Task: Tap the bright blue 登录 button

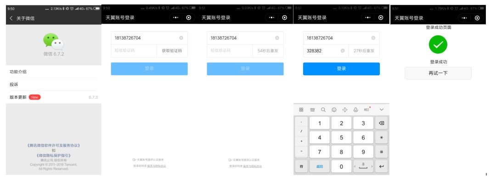Action: pos(341,68)
